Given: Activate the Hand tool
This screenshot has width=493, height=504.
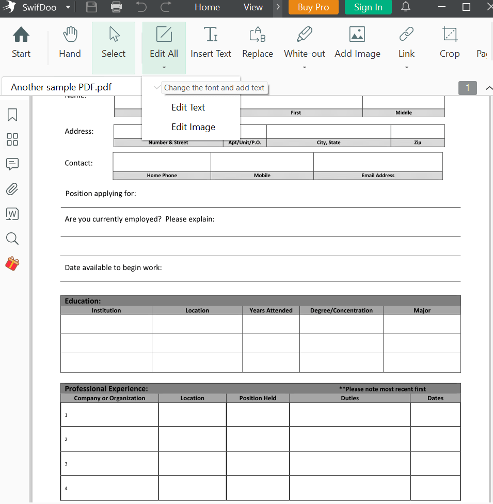Looking at the screenshot, I should 70,43.
